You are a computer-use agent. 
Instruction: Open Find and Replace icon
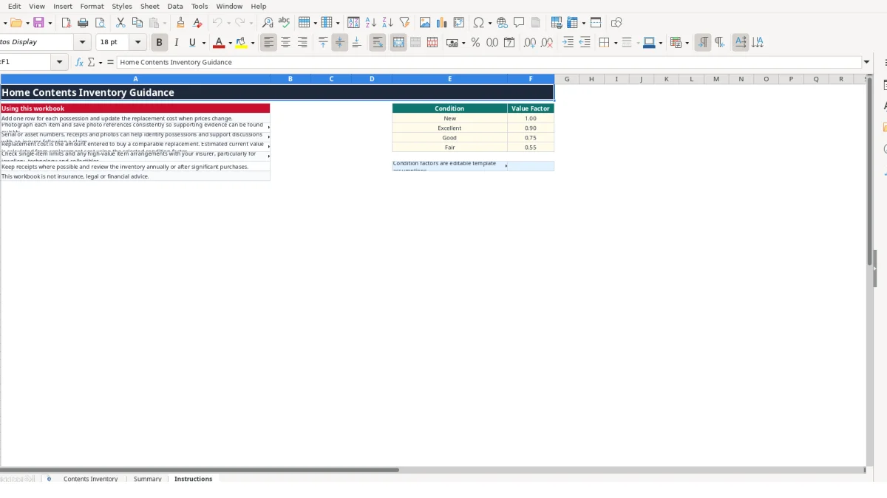[268, 23]
